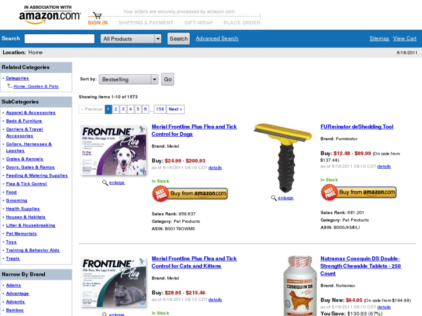
Task: Open the FURminator deShedding Tool product image
Action: pyautogui.click(x=283, y=158)
